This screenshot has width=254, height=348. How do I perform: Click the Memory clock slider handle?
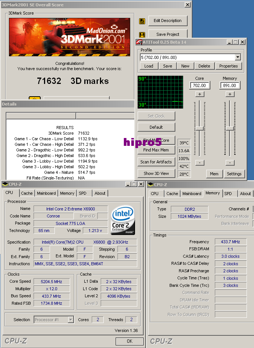pos(230,128)
